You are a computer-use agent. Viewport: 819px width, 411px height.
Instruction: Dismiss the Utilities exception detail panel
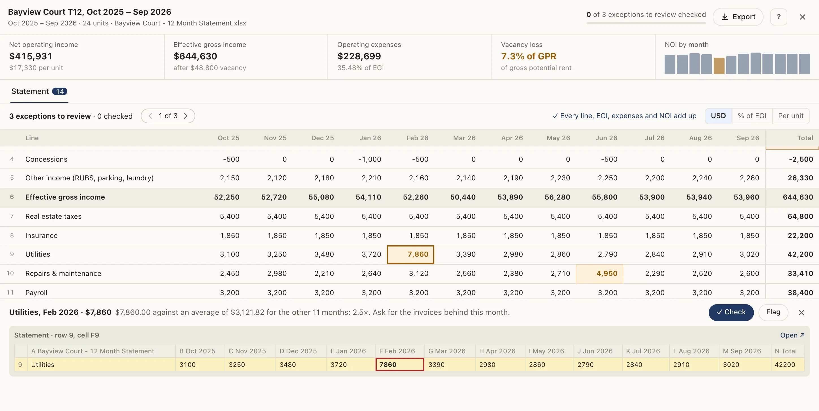pos(801,313)
